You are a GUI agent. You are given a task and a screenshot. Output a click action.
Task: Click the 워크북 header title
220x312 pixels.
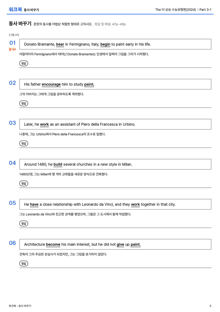(15, 9)
